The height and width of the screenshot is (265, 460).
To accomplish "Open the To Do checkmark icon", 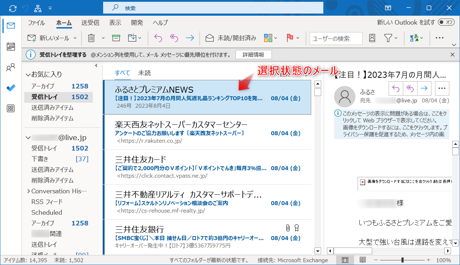I will (11, 88).
